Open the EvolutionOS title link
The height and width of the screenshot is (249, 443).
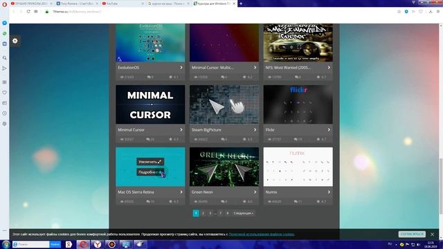coord(129,68)
